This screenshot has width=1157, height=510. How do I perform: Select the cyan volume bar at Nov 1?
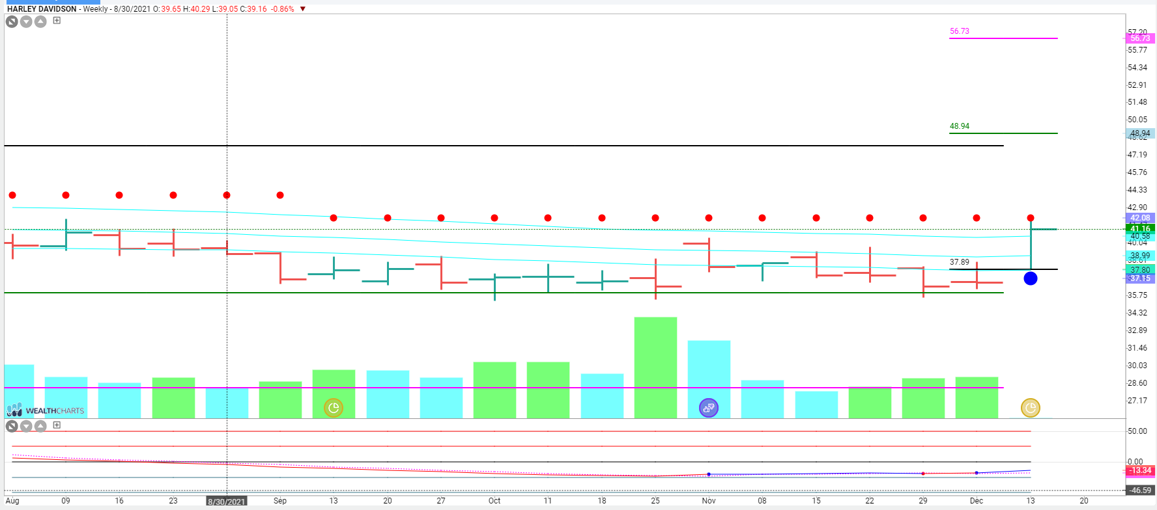click(x=709, y=379)
